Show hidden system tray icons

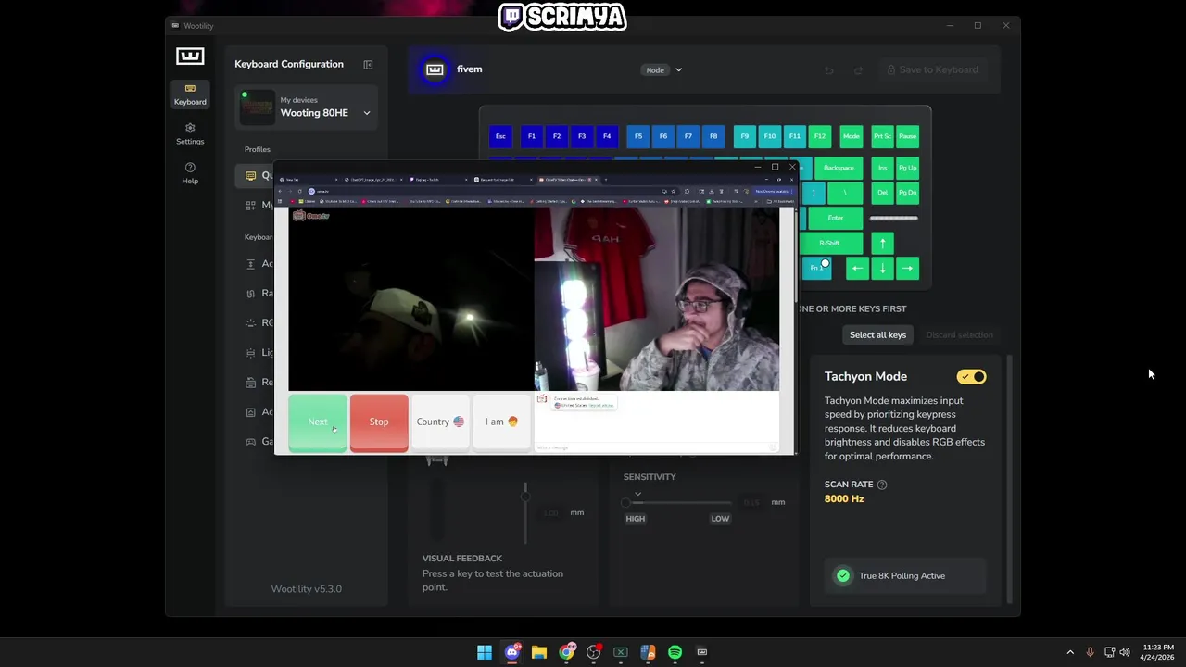(1070, 652)
